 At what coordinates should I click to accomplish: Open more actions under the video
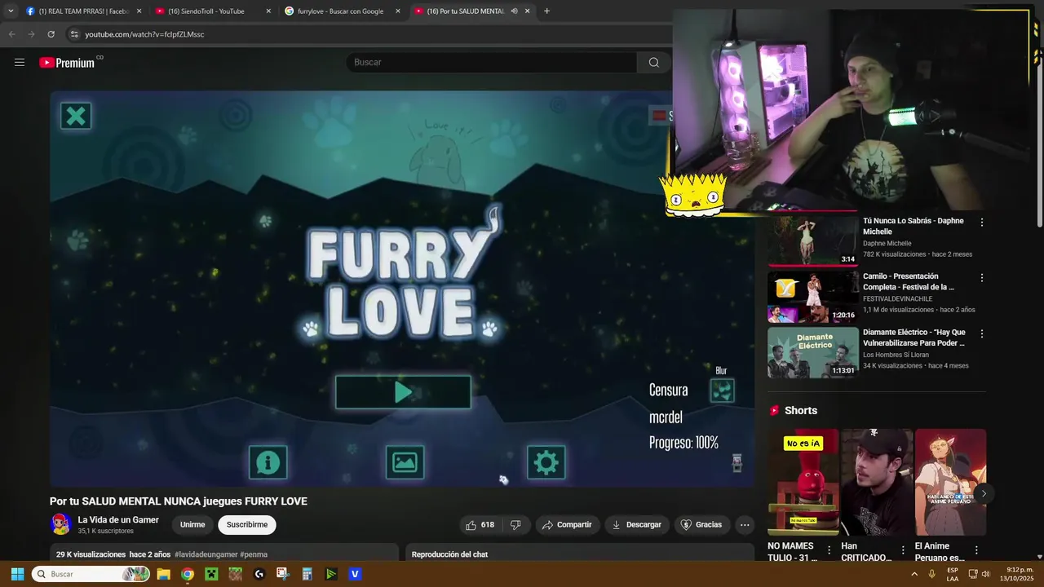[x=745, y=525]
